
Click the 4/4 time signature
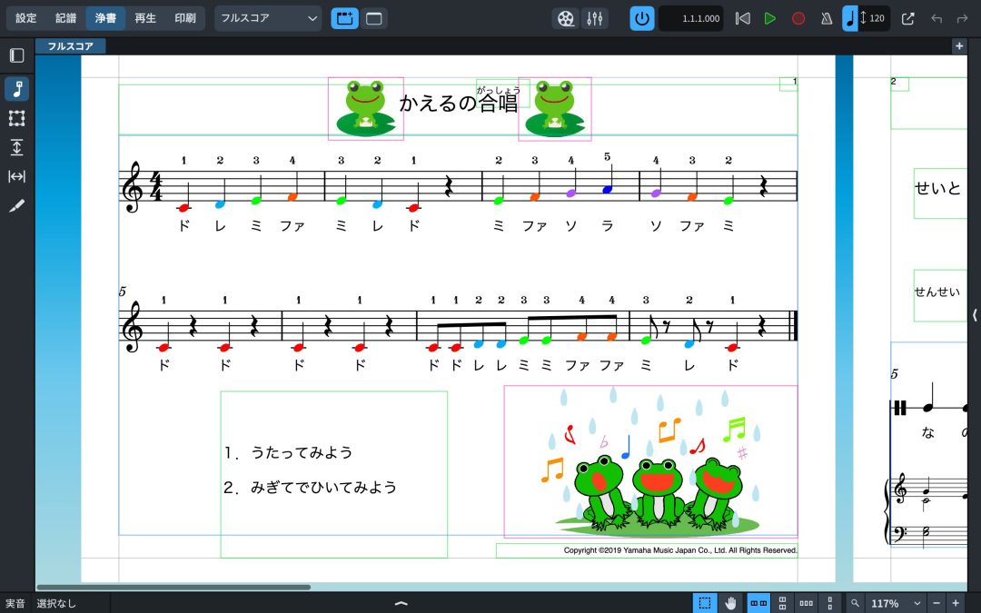point(155,186)
